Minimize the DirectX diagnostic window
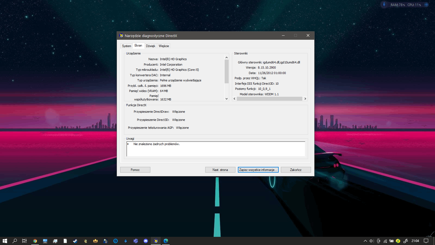Viewport: 435px width, 245px height. (x=283, y=36)
